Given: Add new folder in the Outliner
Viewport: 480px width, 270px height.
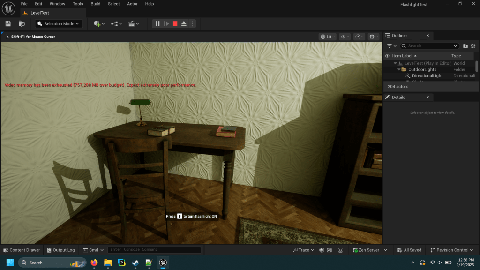Looking at the screenshot, I should coord(465,46).
